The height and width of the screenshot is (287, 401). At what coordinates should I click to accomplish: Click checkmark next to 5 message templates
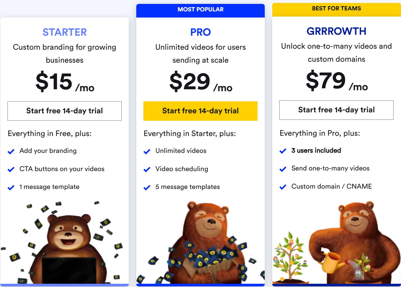click(147, 187)
